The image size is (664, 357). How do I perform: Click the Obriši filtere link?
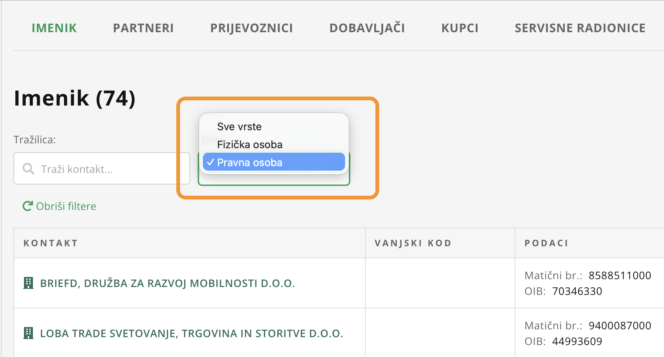pos(66,206)
